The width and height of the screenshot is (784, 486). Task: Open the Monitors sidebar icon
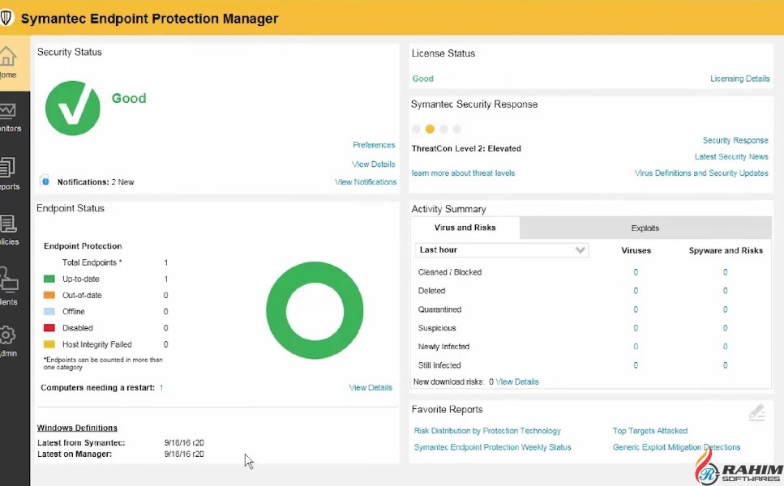pos(8,113)
